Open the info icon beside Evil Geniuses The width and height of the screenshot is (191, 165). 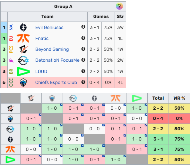point(83,27)
